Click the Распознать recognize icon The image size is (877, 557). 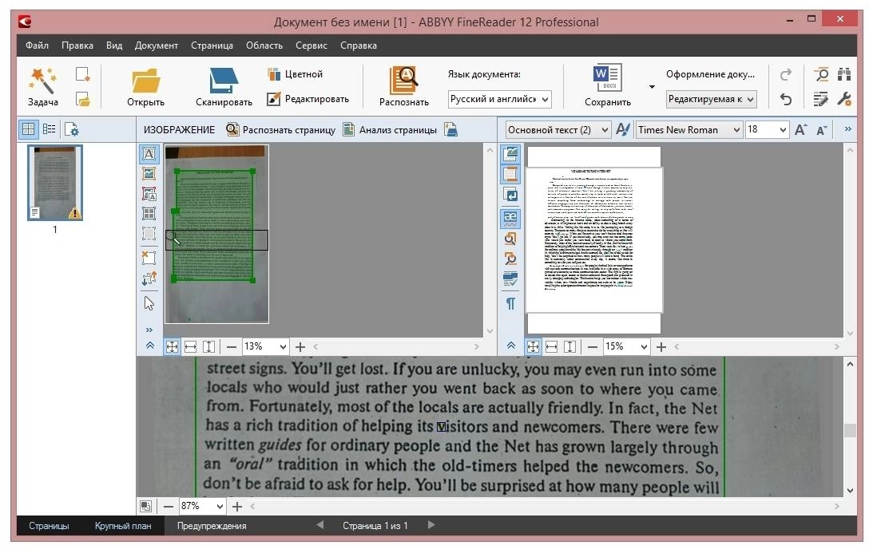click(404, 81)
